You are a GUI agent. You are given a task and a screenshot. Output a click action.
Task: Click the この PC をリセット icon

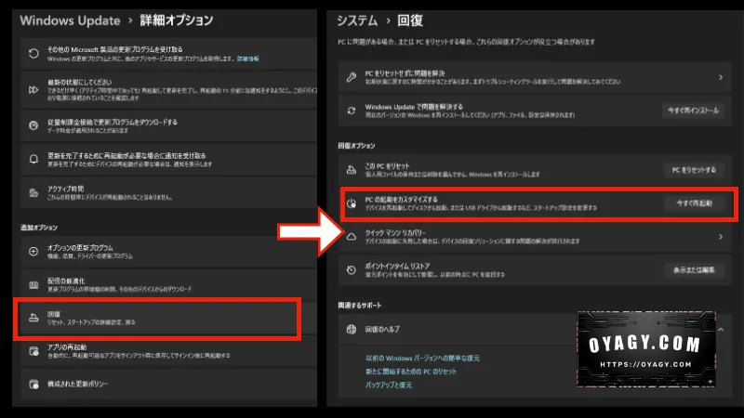[x=352, y=170]
